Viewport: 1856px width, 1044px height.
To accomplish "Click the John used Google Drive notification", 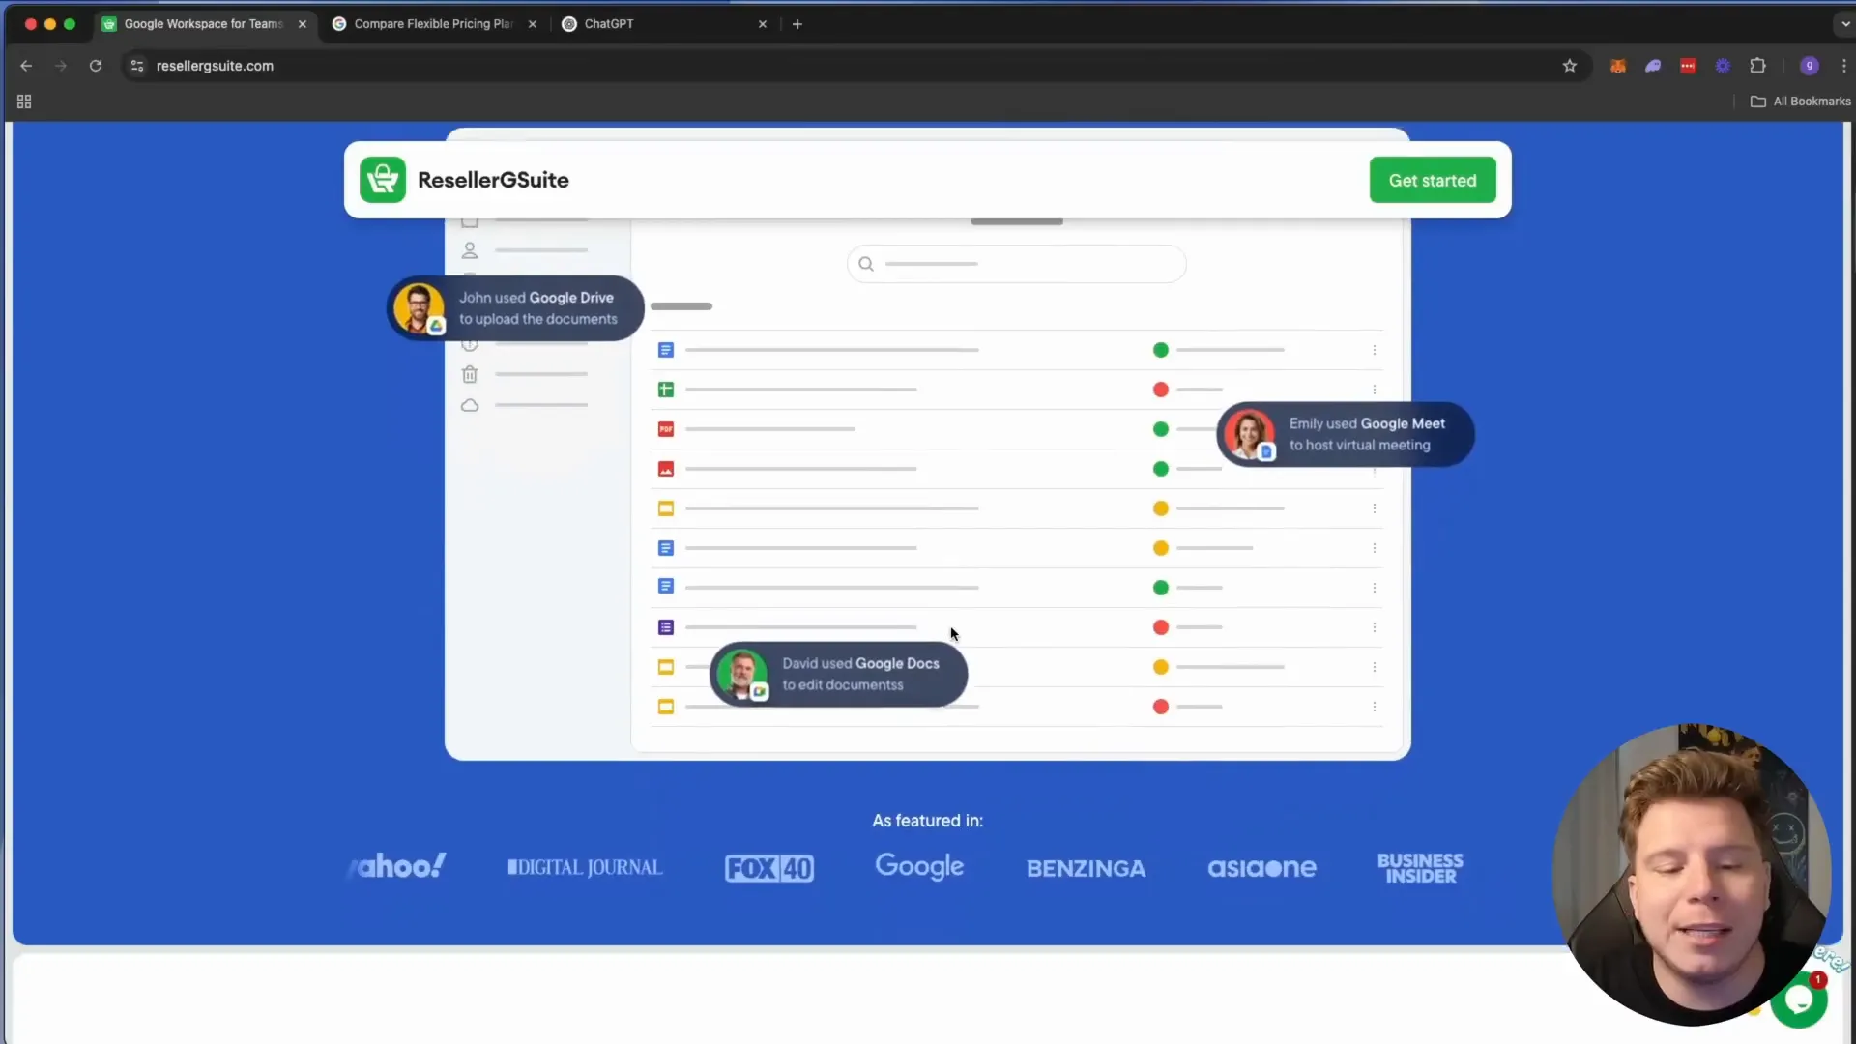I will point(515,308).
